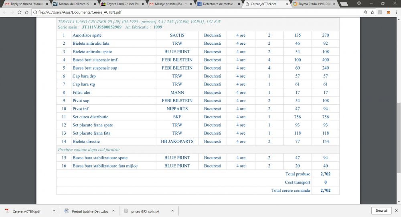Click the scrollbar down arrow
The image size is (401, 217).
click(399, 202)
